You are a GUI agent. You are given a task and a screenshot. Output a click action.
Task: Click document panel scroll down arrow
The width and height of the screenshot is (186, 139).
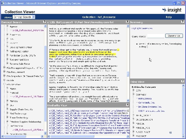[x=128, y=101]
